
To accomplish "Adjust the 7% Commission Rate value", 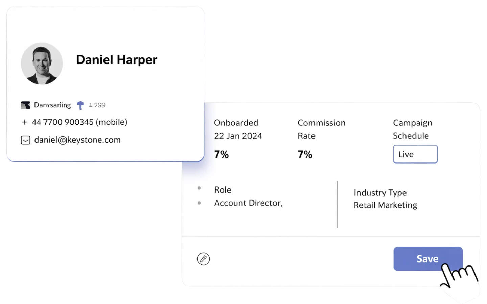I will [x=304, y=154].
